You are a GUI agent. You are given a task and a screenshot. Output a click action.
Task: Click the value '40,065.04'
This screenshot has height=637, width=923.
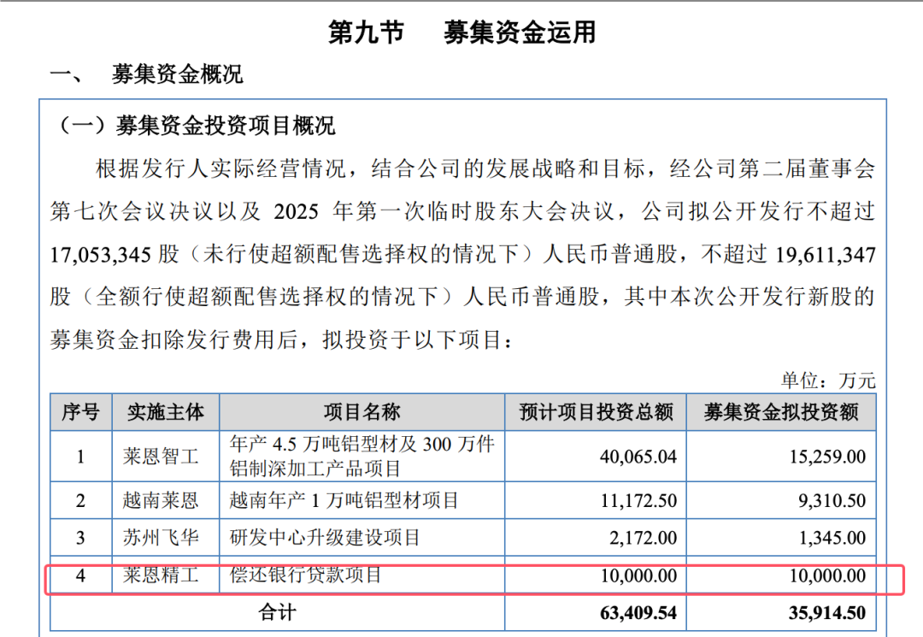click(x=638, y=457)
